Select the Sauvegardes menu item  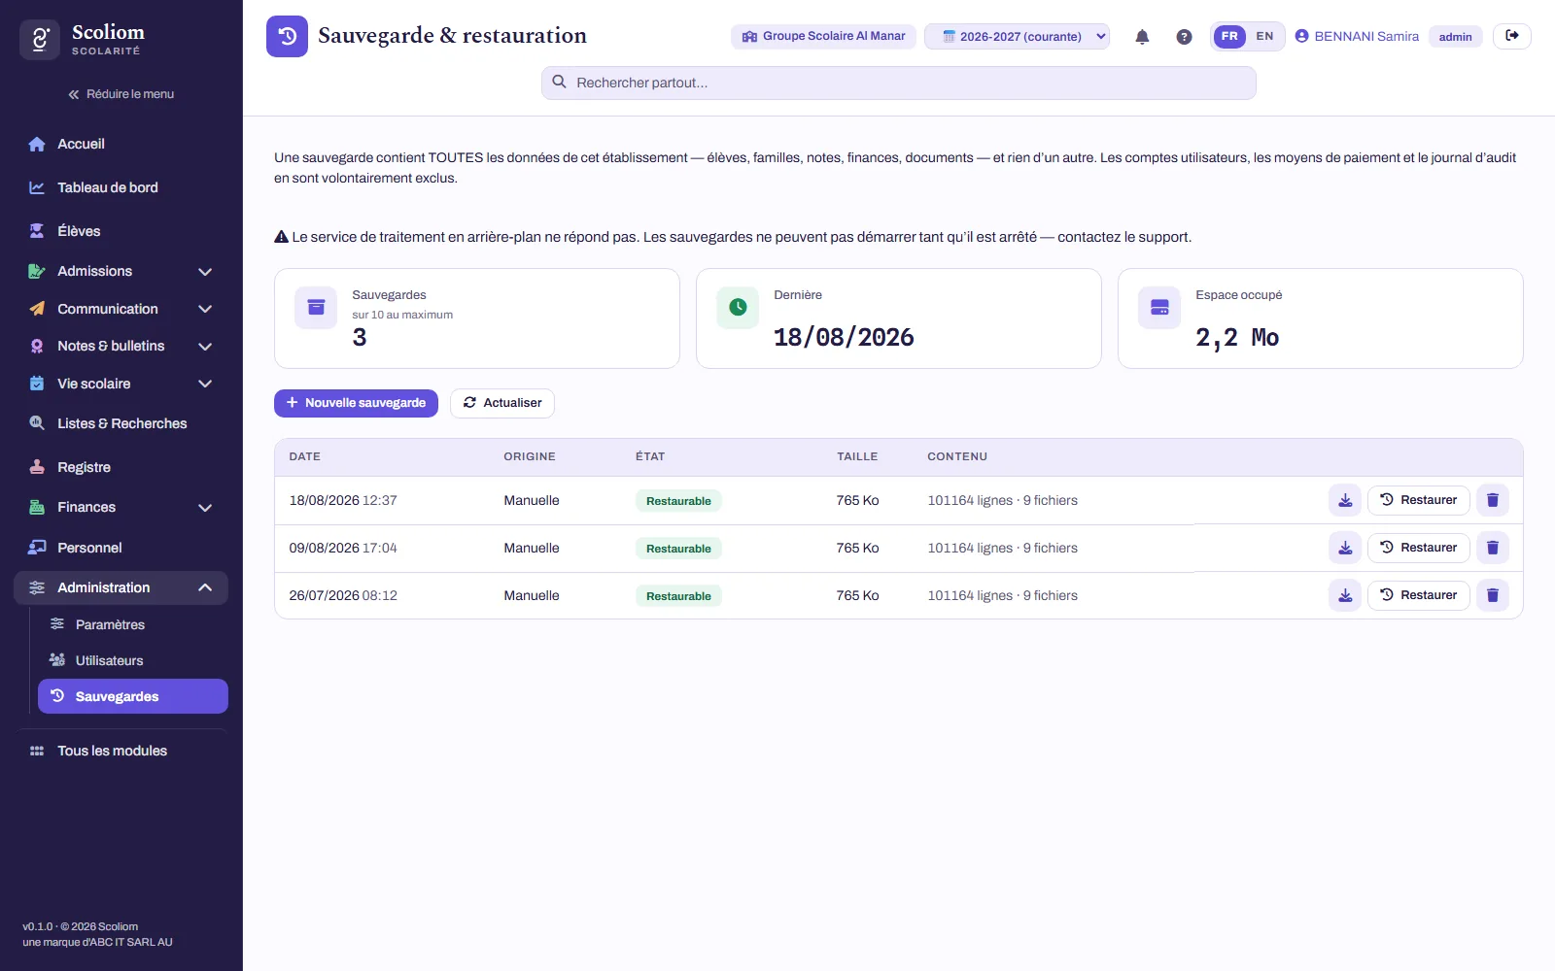132,696
